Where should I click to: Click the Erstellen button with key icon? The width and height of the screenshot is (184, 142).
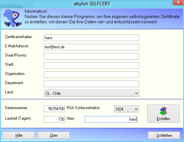point(163,114)
